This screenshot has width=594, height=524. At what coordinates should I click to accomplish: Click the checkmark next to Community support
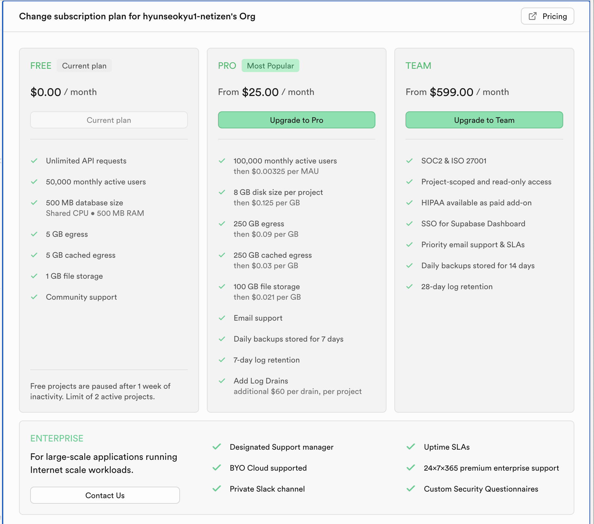34,297
